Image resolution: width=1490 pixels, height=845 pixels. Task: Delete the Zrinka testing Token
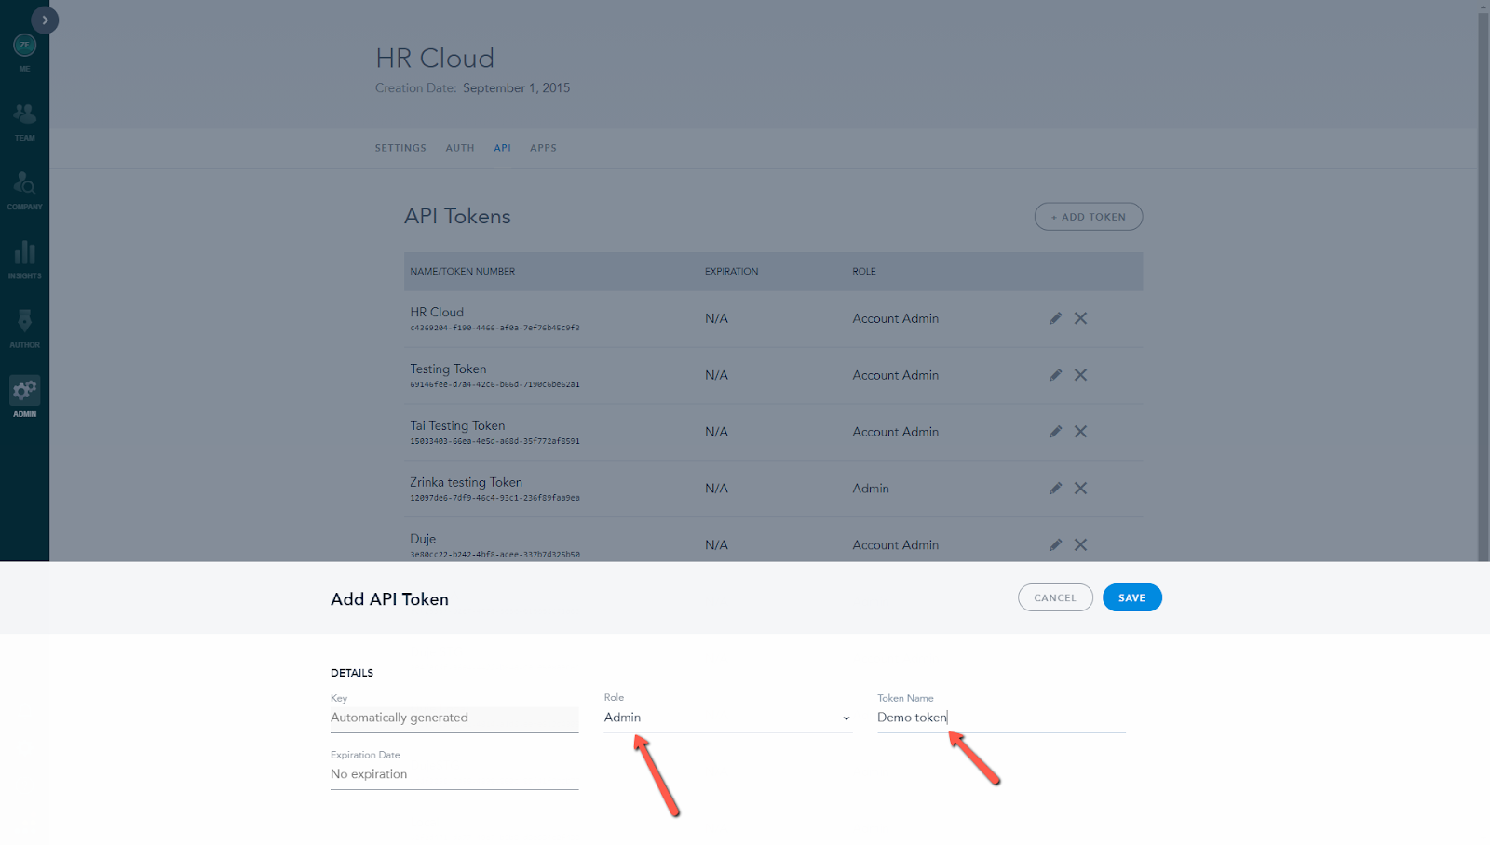1080,489
